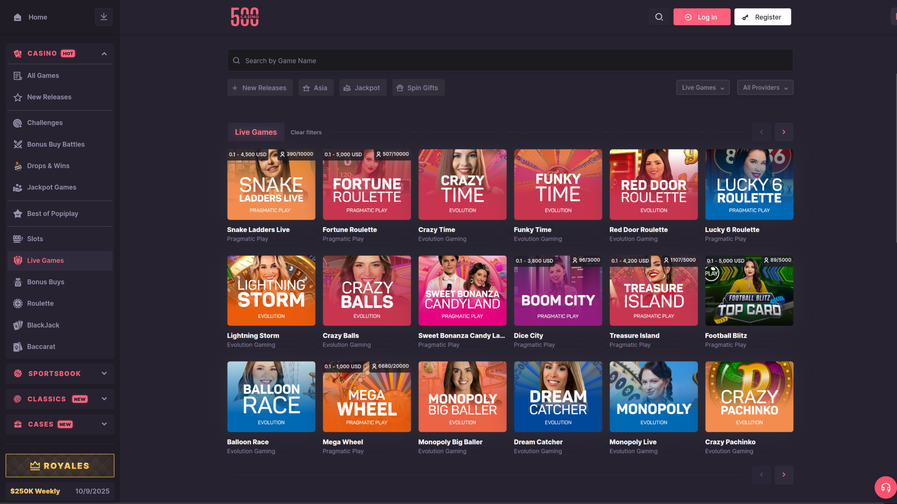Filter by Spin Gifts chip
Viewport: 897px width, 504px height.
[418, 88]
